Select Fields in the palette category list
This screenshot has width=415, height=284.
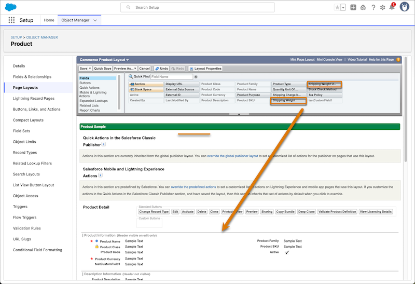coord(98,78)
